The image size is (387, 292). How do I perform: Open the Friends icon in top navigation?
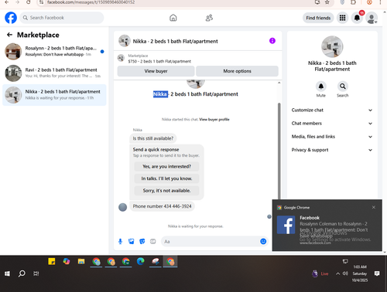(x=209, y=18)
